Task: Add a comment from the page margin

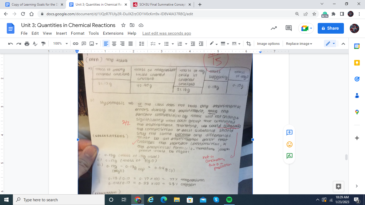Action: click(x=289, y=133)
